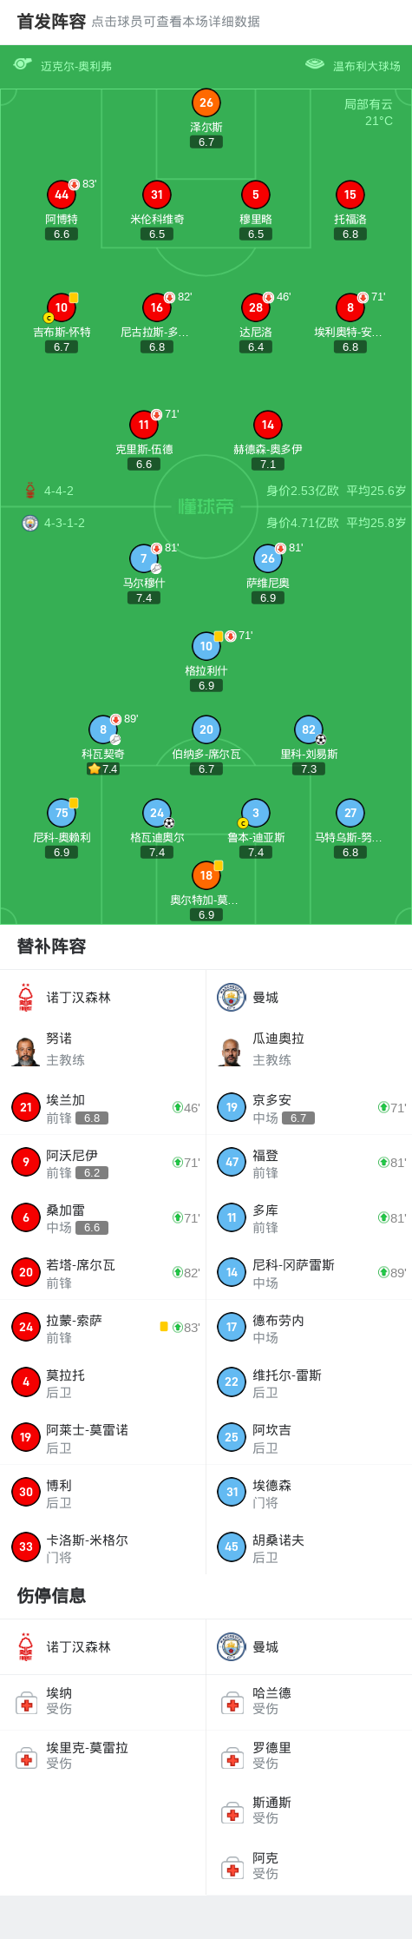Open Gibbs-White number 10 Forest player icon
This screenshot has width=412, height=1939.
62,307
